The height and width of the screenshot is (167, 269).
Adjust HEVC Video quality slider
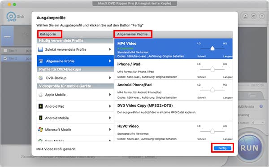point(213,131)
